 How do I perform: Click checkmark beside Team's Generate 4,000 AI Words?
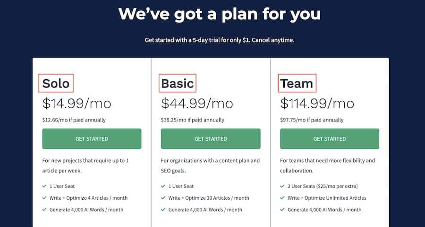(282, 210)
